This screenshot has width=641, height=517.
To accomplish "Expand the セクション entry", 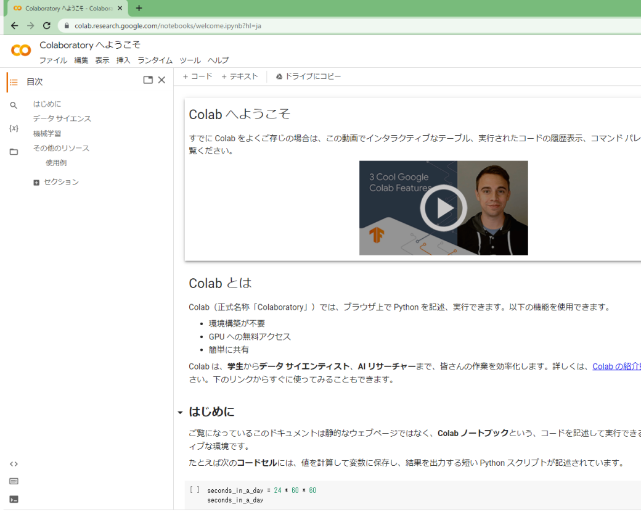I will pyautogui.click(x=38, y=181).
